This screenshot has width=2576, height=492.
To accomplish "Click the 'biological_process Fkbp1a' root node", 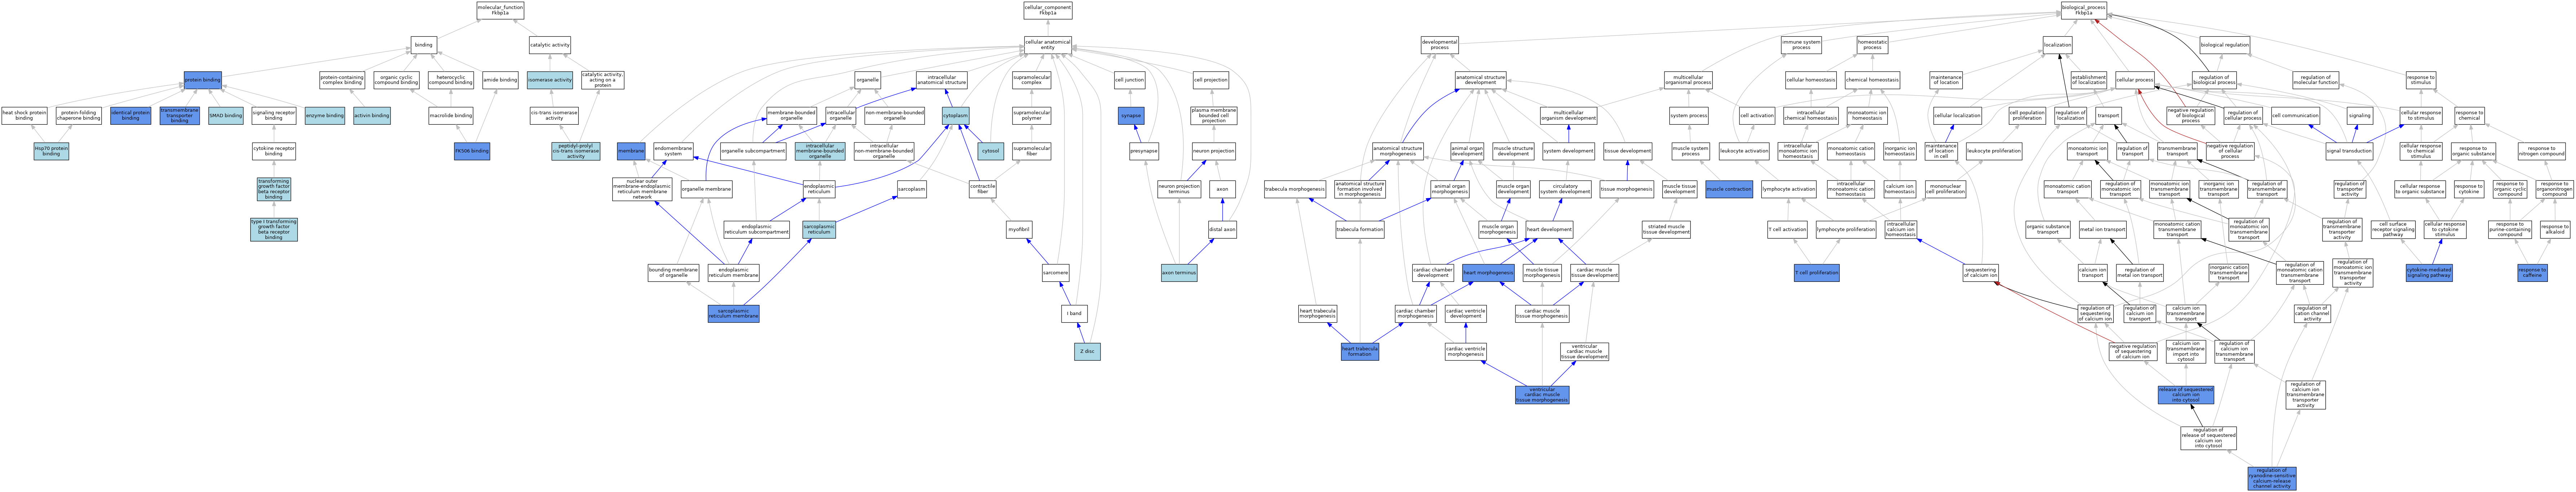I will 2083,10.
